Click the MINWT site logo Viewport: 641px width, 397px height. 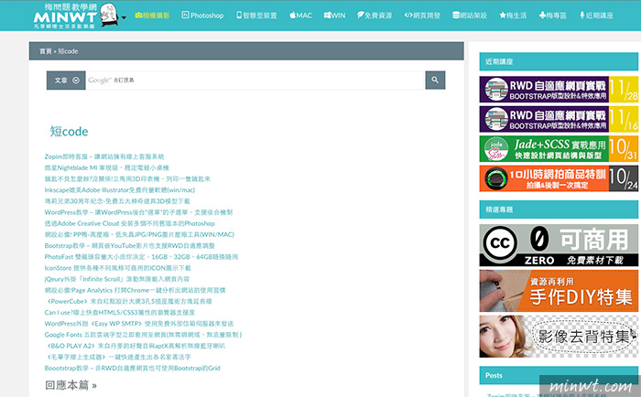click(x=76, y=16)
